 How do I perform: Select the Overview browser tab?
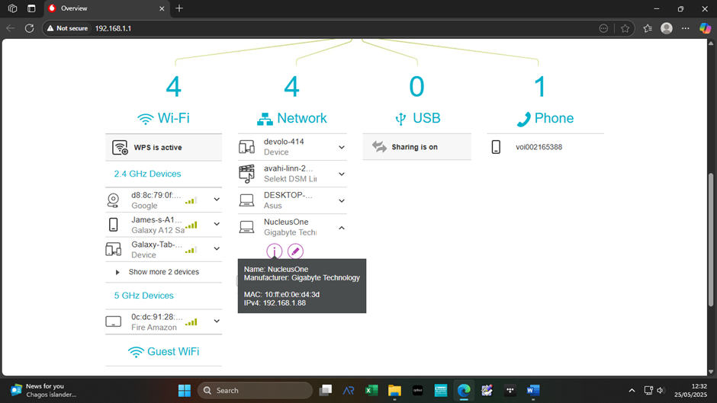click(x=107, y=8)
